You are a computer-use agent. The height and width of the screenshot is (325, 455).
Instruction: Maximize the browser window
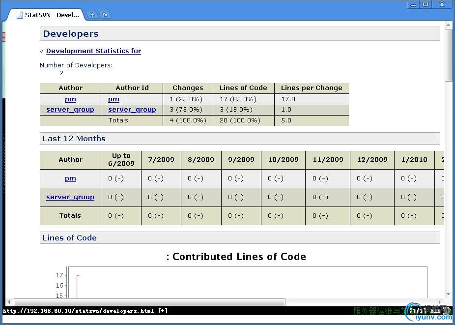(426, 4)
